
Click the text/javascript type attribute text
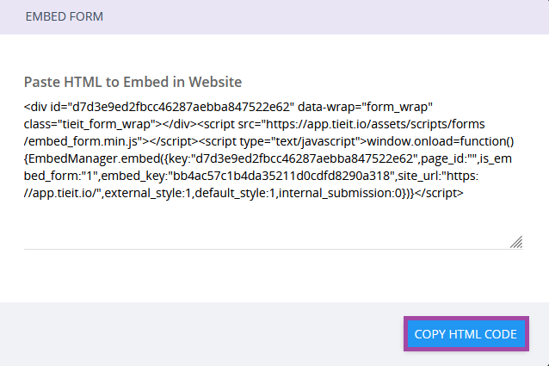302,141
